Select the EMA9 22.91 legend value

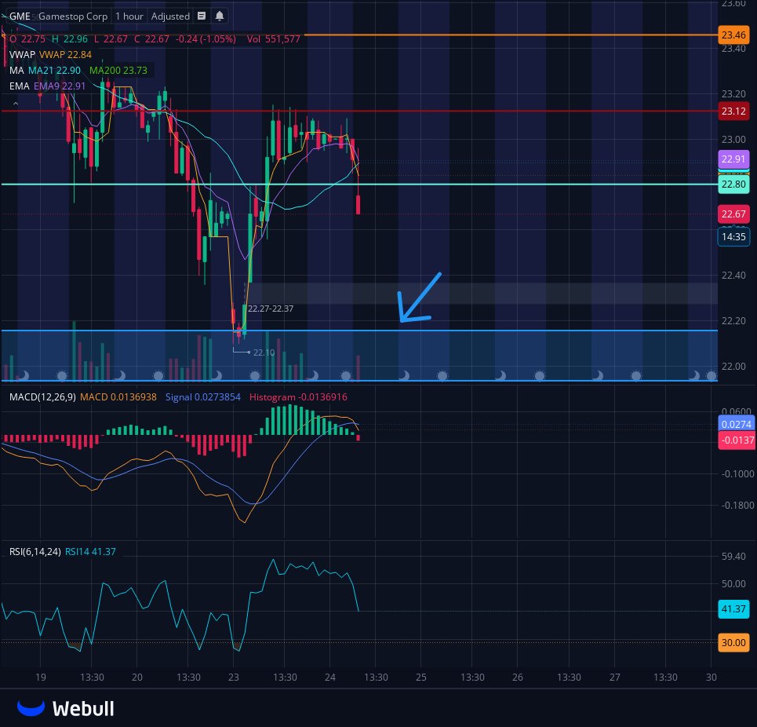pos(60,86)
